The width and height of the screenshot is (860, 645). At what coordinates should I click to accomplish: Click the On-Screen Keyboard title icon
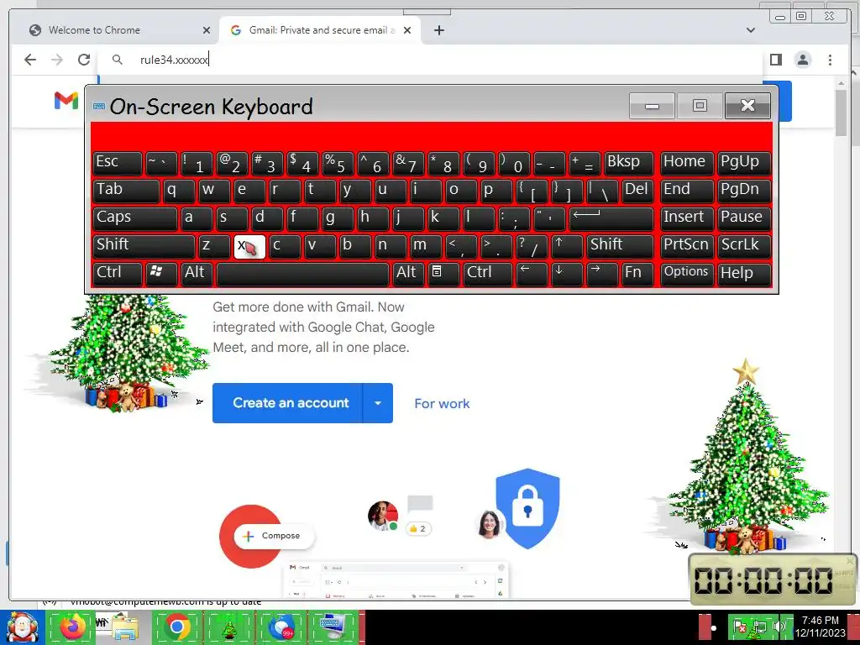(x=99, y=107)
